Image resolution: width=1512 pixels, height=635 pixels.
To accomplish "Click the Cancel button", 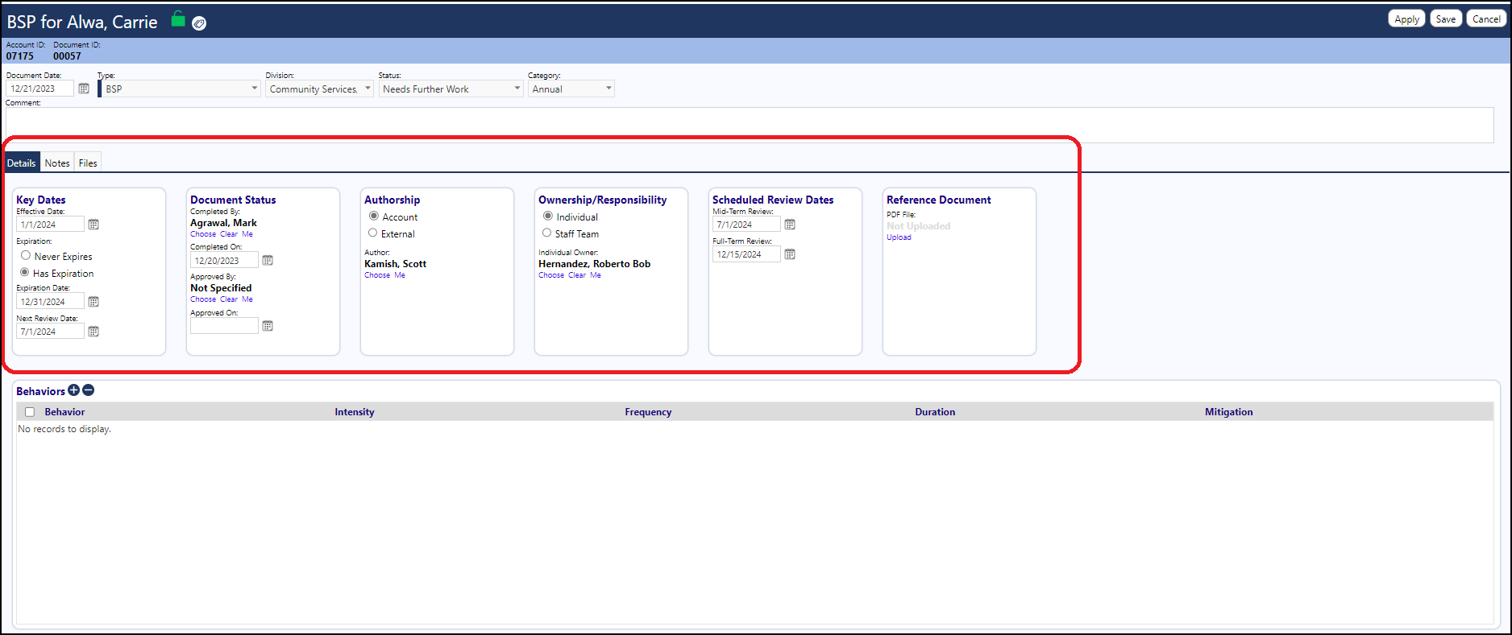I will click(1486, 19).
